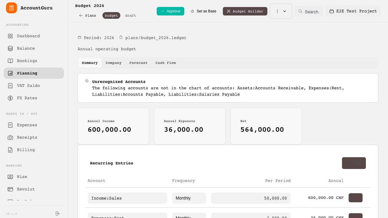Expand the more actions dropdown

(281, 11)
